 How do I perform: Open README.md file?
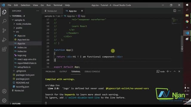click(x=22, y=83)
